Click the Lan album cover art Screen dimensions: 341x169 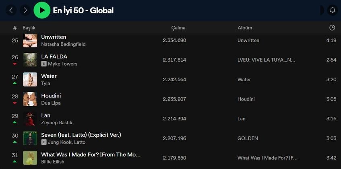pos(30,119)
